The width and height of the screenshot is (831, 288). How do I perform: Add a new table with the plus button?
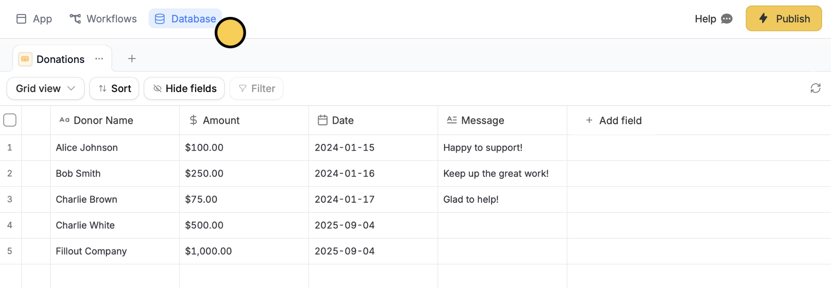pos(132,58)
